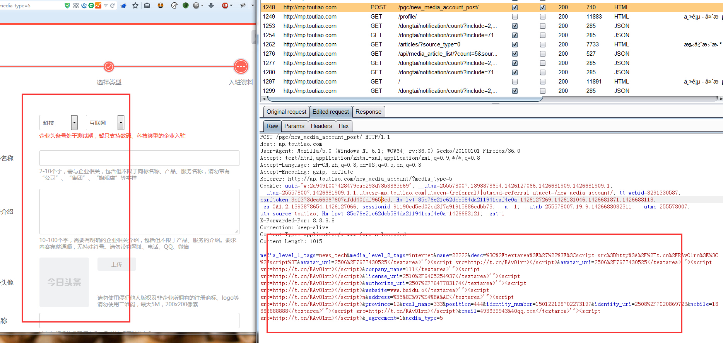Click the 选择类型 step circle check icon
Image resolution: width=723 pixels, height=343 pixels.
(109, 67)
